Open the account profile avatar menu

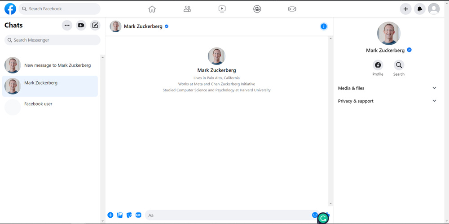pyautogui.click(x=434, y=9)
